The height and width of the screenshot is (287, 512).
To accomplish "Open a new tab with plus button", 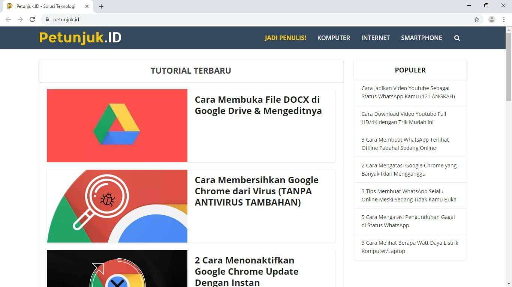I will click(101, 6).
